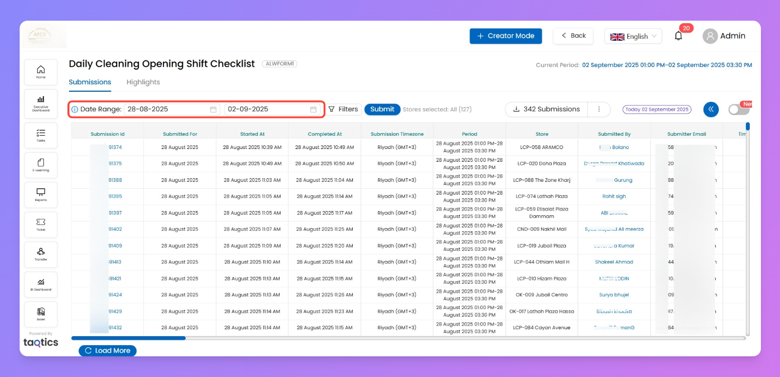Viewport: 780px width, 377px height.
Task: Open submission 91375 link
Action: click(x=115, y=164)
